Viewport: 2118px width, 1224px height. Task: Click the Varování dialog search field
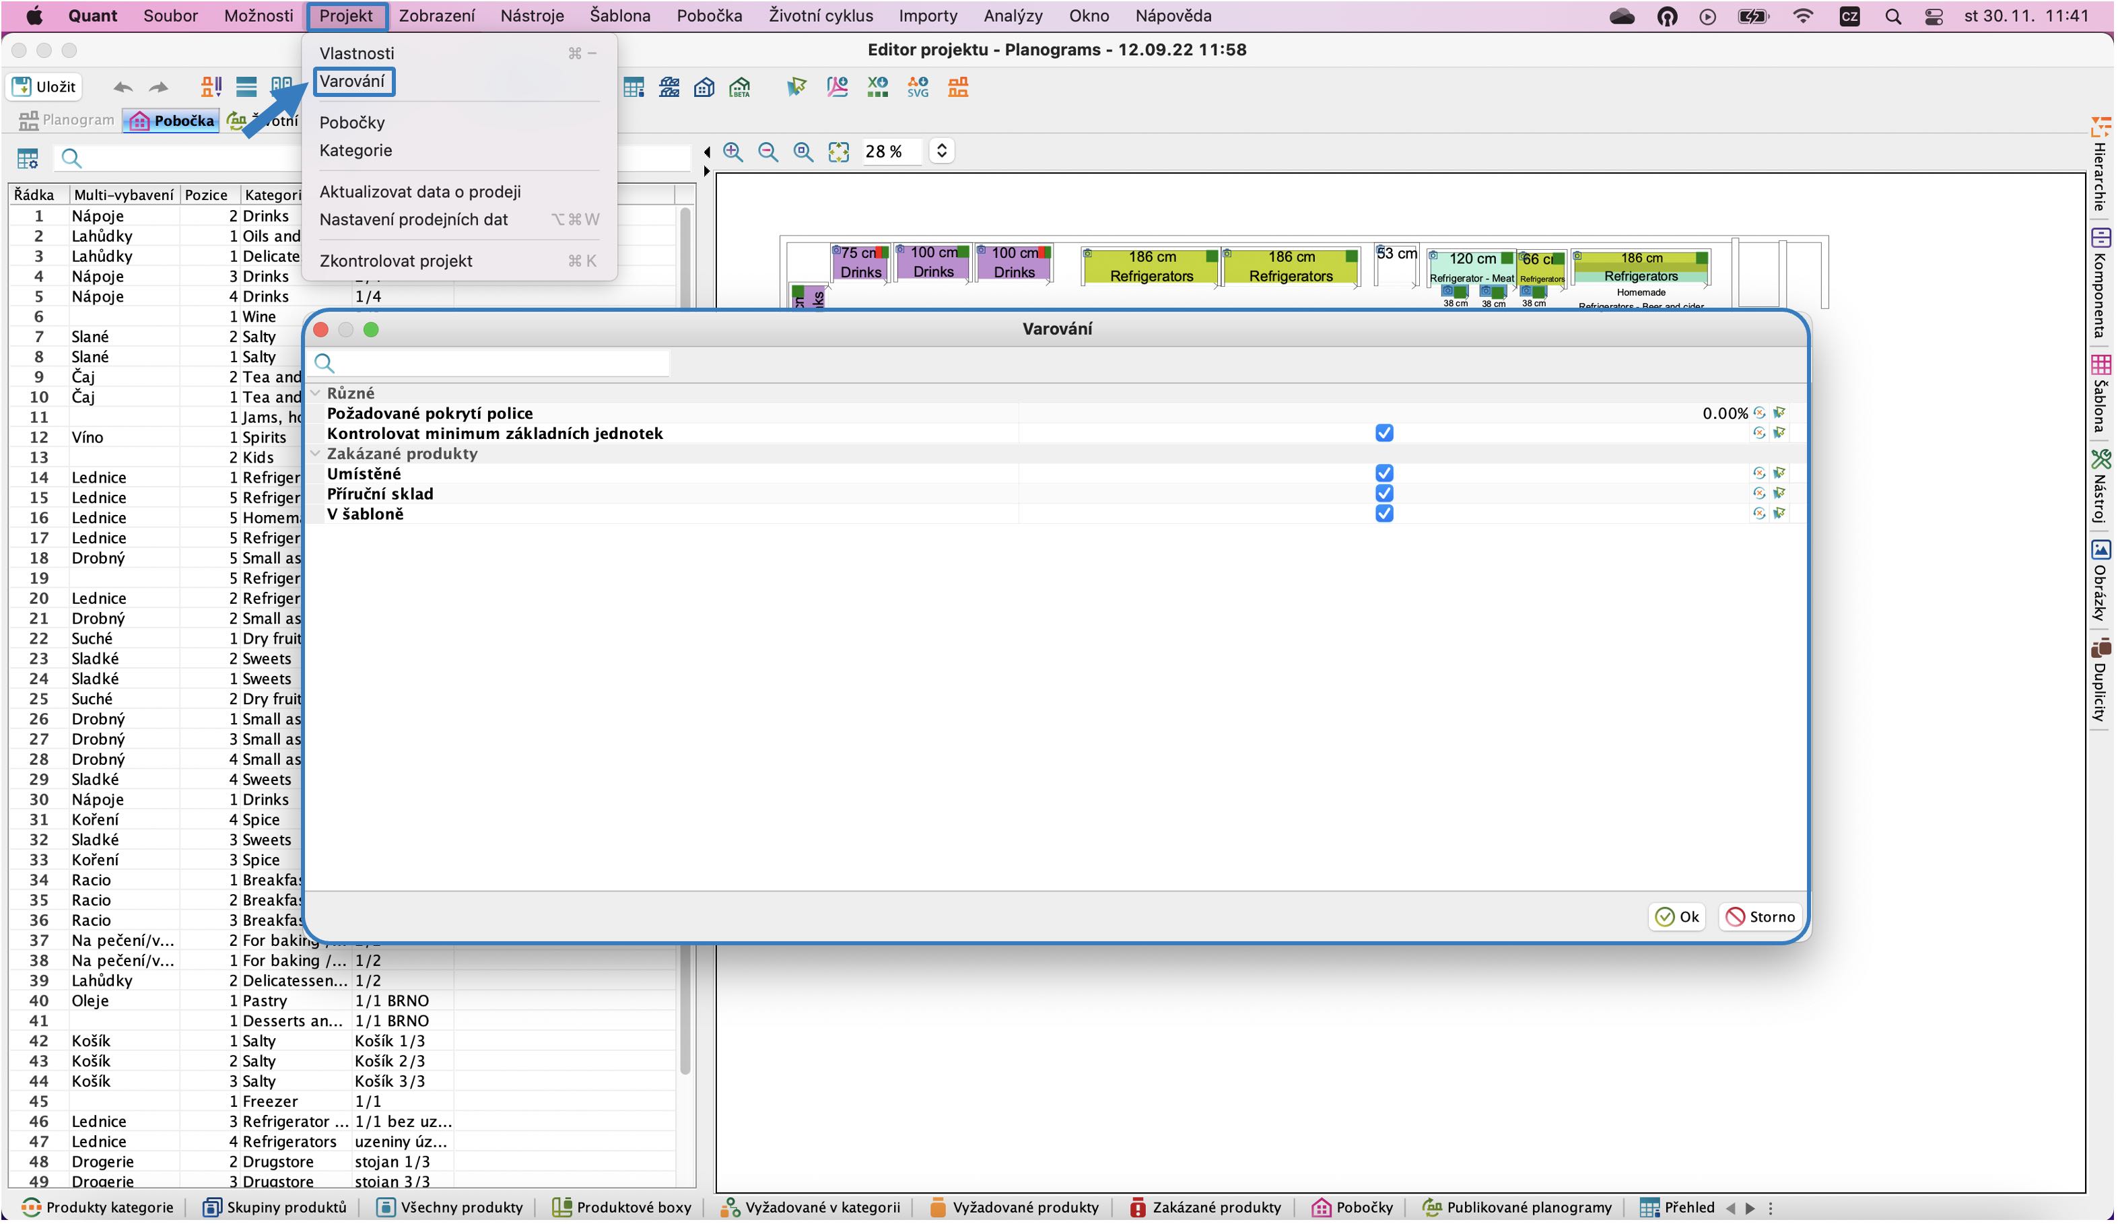(x=490, y=363)
